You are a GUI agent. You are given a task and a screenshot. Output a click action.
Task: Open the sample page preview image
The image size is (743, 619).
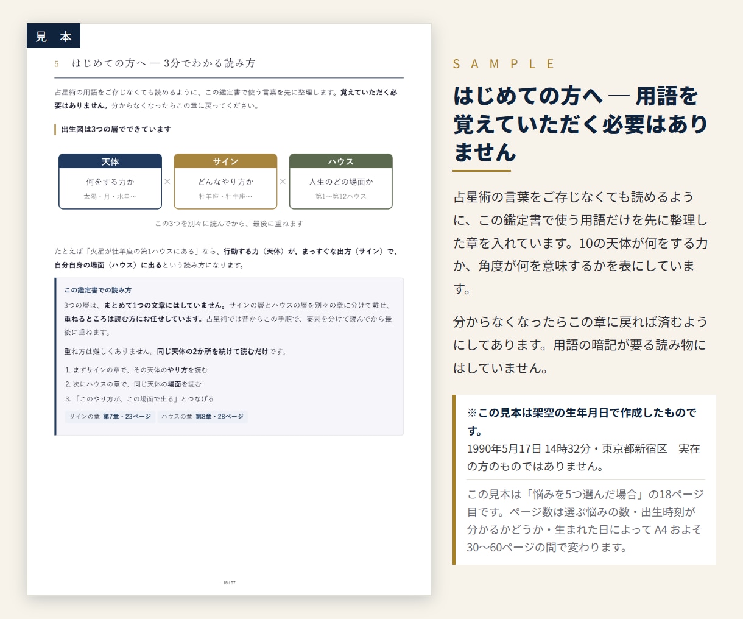[x=229, y=309]
